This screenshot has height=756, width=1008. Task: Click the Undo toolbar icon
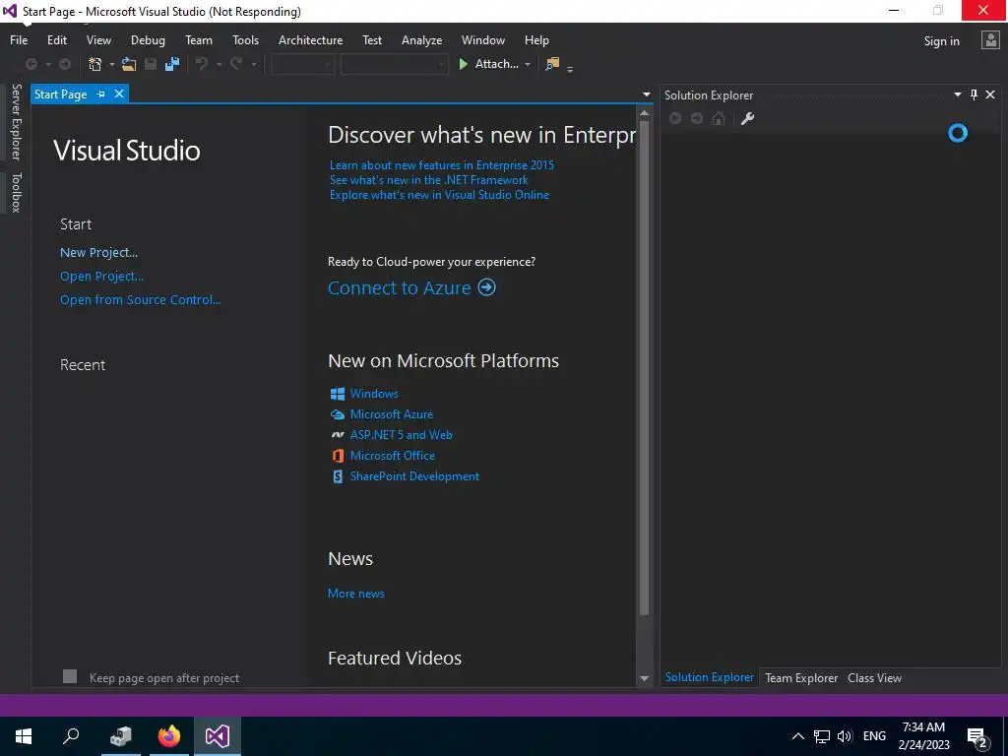[x=201, y=64]
